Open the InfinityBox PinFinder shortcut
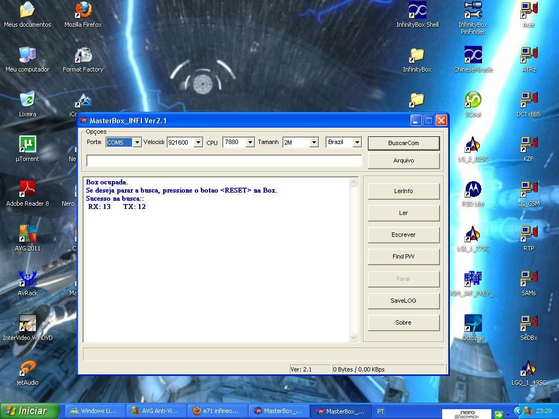The height and width of the screenshot is (419, 559). (473, 11)
